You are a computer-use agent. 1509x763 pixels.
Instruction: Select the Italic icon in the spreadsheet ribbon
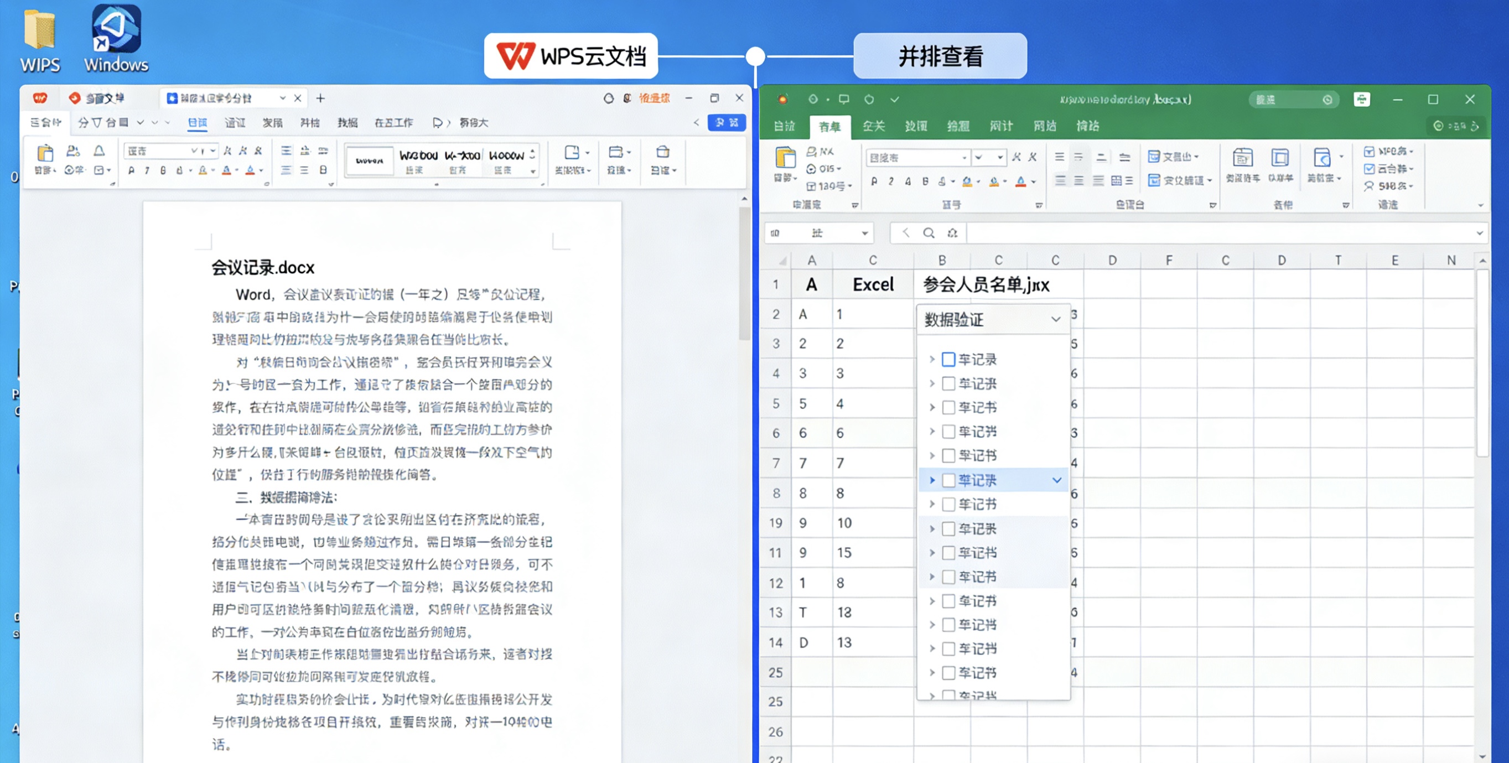point(891,182)
